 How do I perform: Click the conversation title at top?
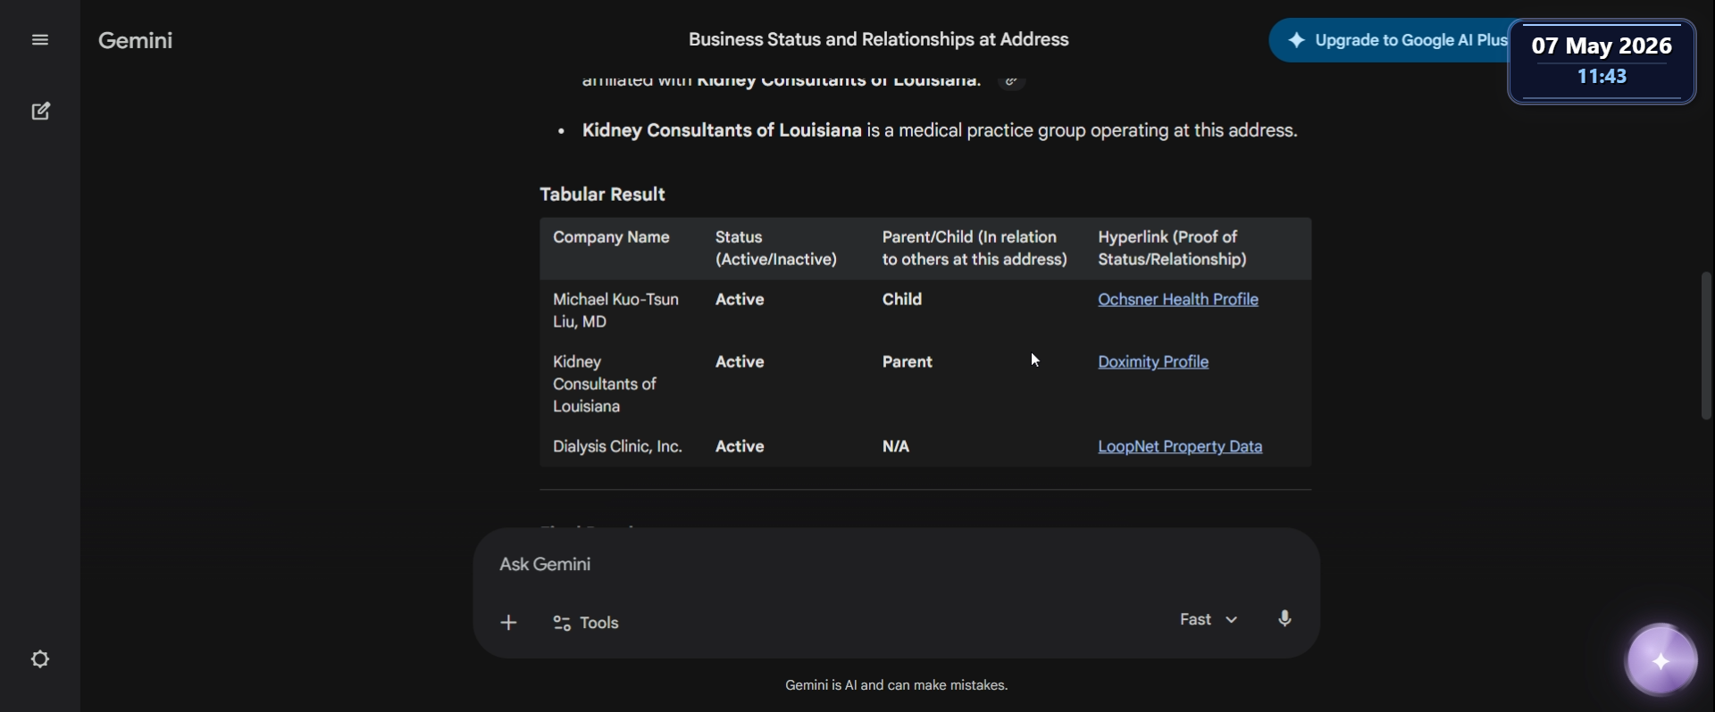(x=879, y=40)
